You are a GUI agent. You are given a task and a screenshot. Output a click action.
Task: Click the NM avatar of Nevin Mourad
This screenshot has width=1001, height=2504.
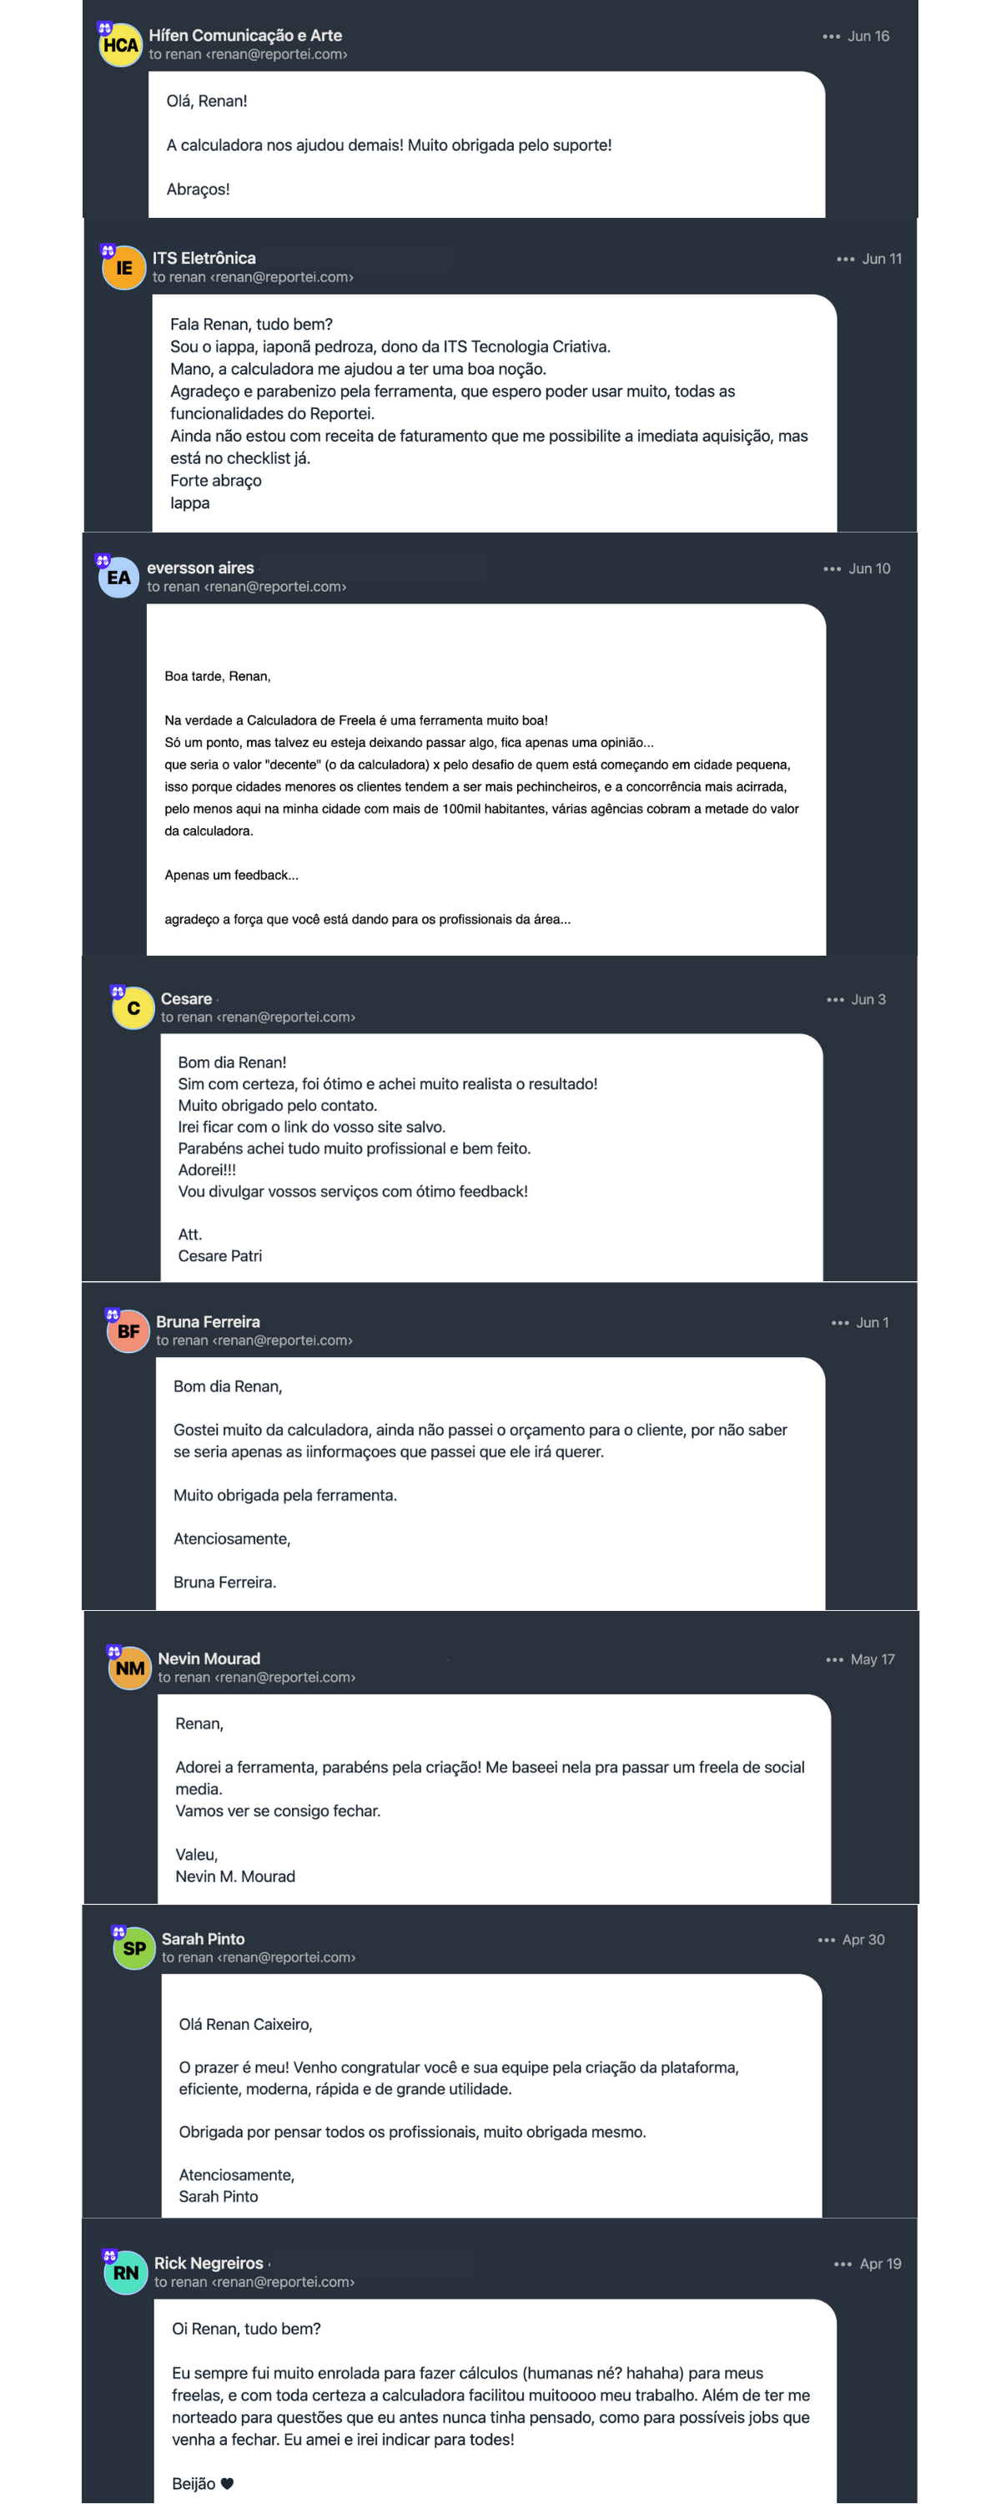[129, 1669]
